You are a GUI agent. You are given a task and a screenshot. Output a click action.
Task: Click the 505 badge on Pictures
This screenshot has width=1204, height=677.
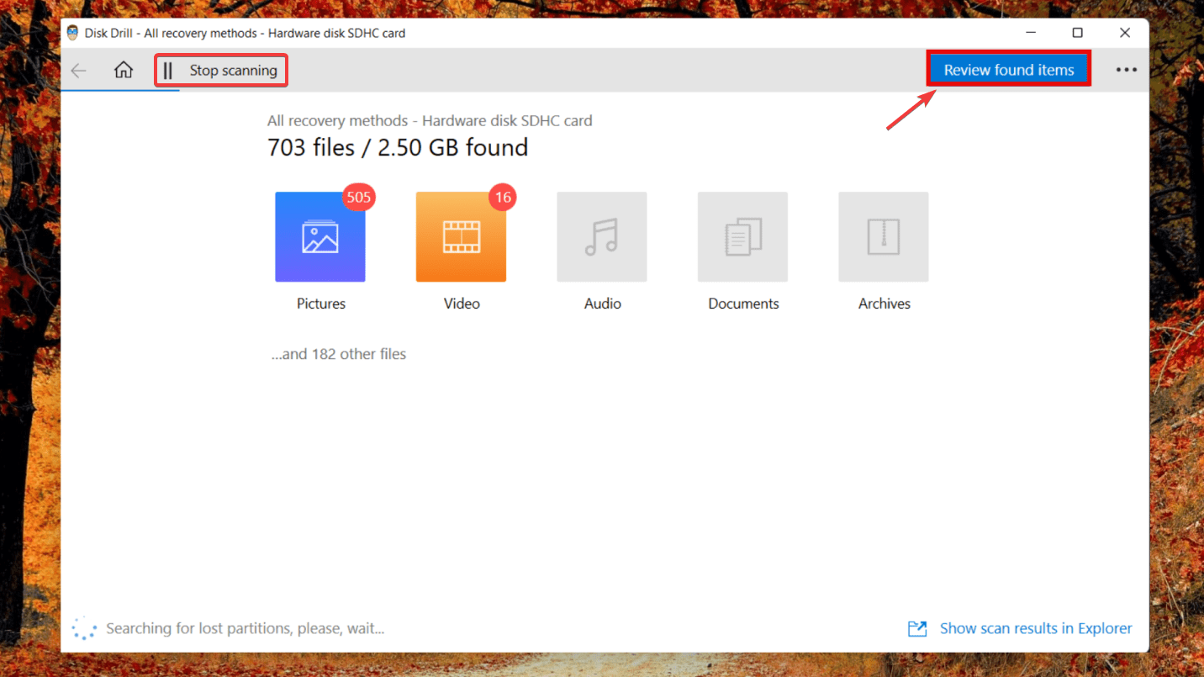click(x=359, y=198)
